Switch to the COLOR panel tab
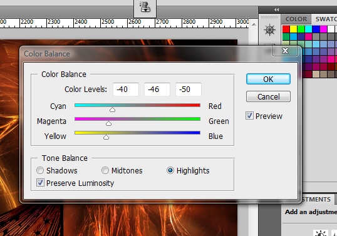This screenshot has width=337, height=236. (296, 19)
